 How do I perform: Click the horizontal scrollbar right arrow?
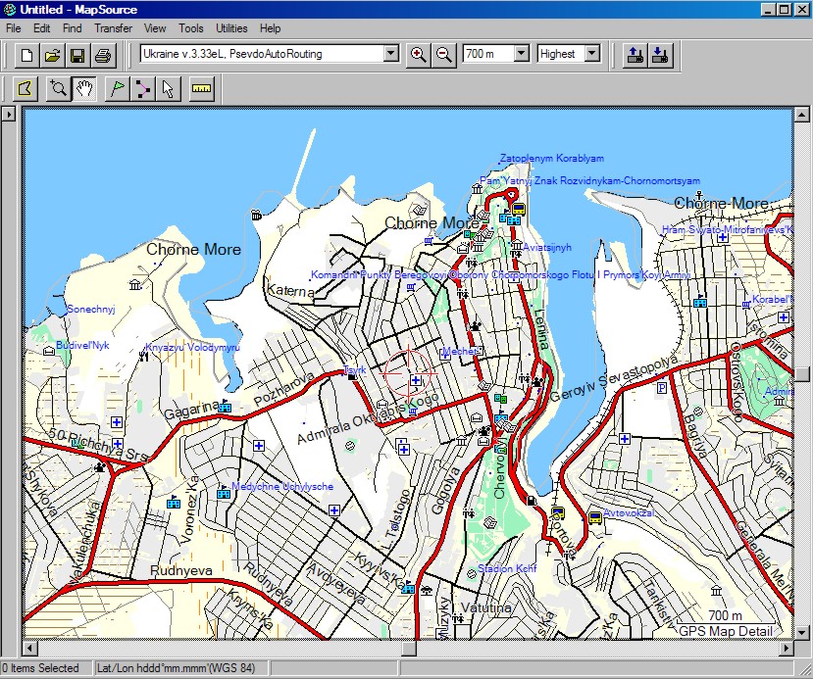coord(787,648)
